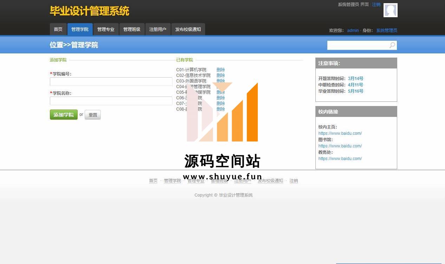Click into the 学院名称 text box
This screenshot has width=445, height=264.
coord(111,101)
